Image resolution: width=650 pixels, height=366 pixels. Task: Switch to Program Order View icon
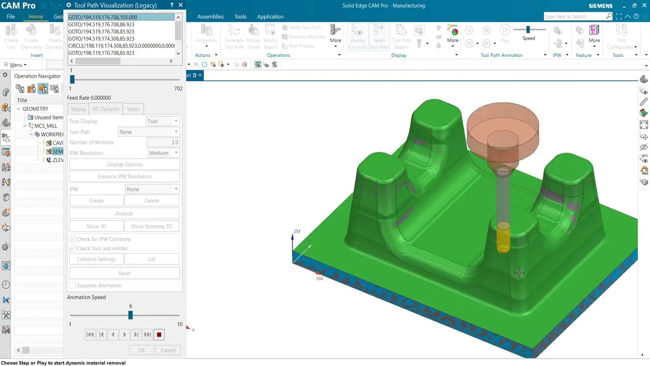coord(20,89)
